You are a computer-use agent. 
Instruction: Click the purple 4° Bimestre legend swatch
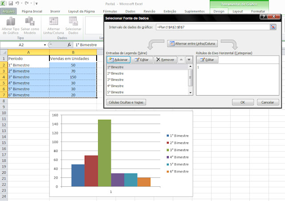pos(168,157)
